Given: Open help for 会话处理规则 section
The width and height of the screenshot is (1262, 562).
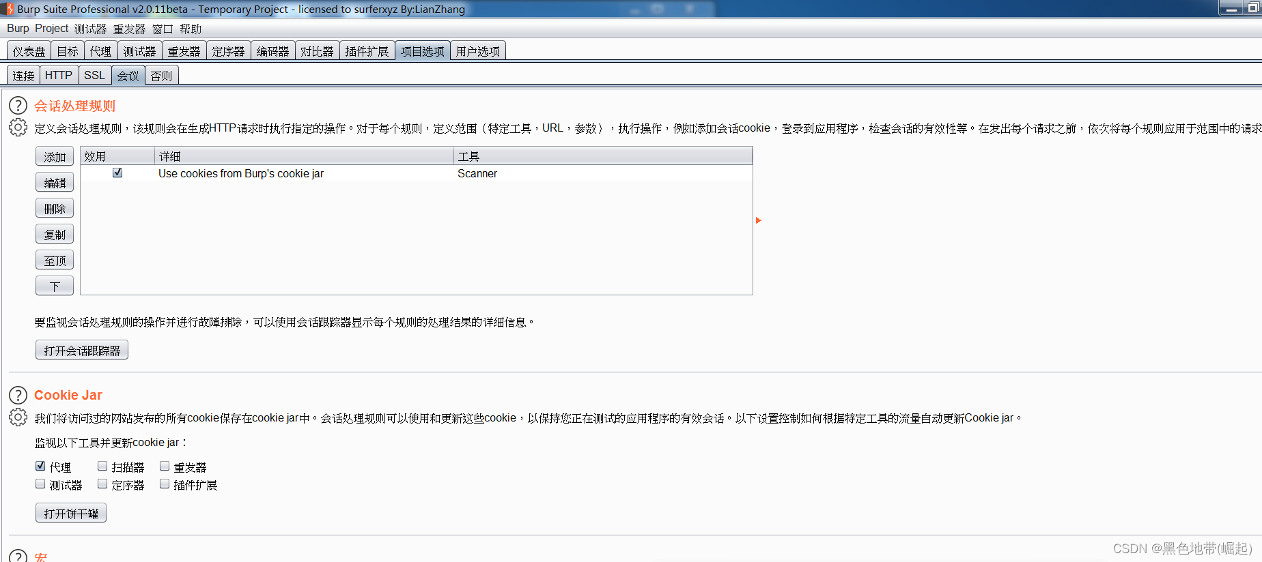Looking at the screenshot, I should pos(18,106).
